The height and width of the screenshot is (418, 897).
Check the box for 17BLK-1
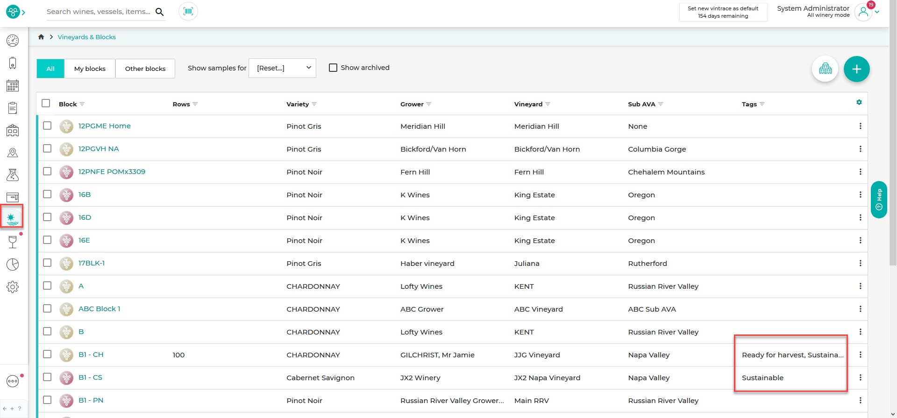[x=47, y=263]
